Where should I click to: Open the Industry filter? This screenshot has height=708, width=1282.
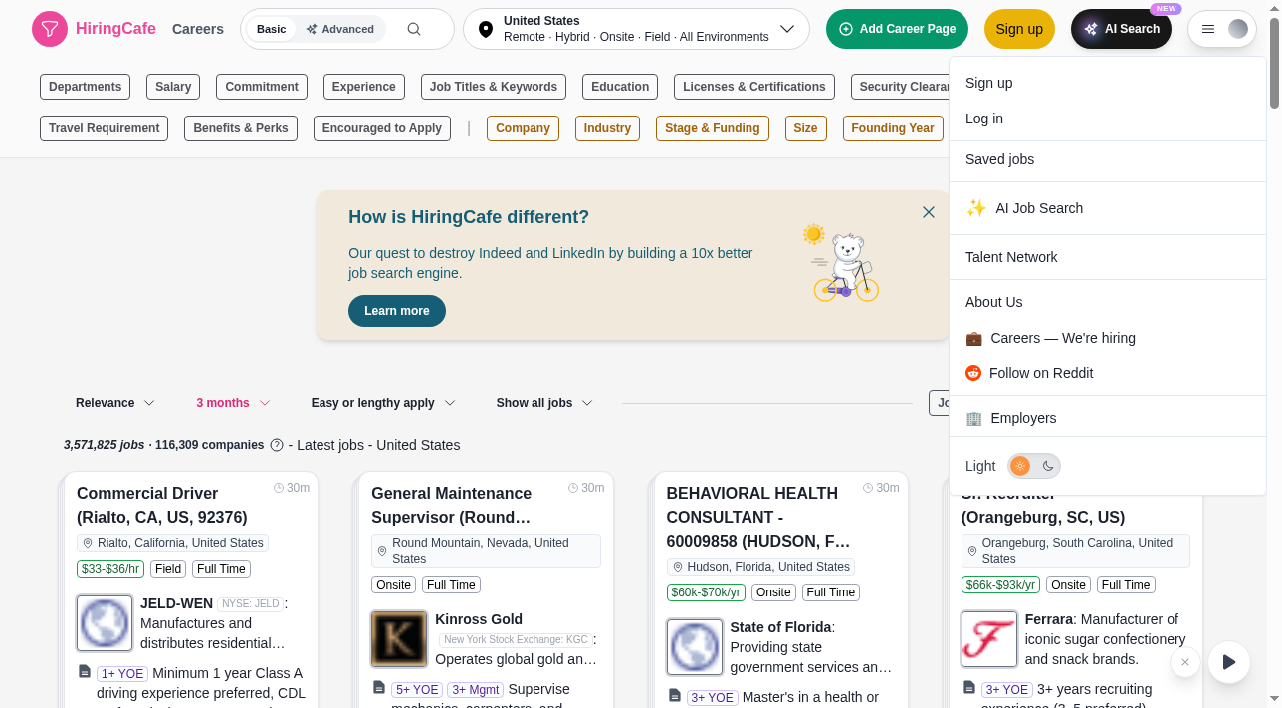[608, 128]
